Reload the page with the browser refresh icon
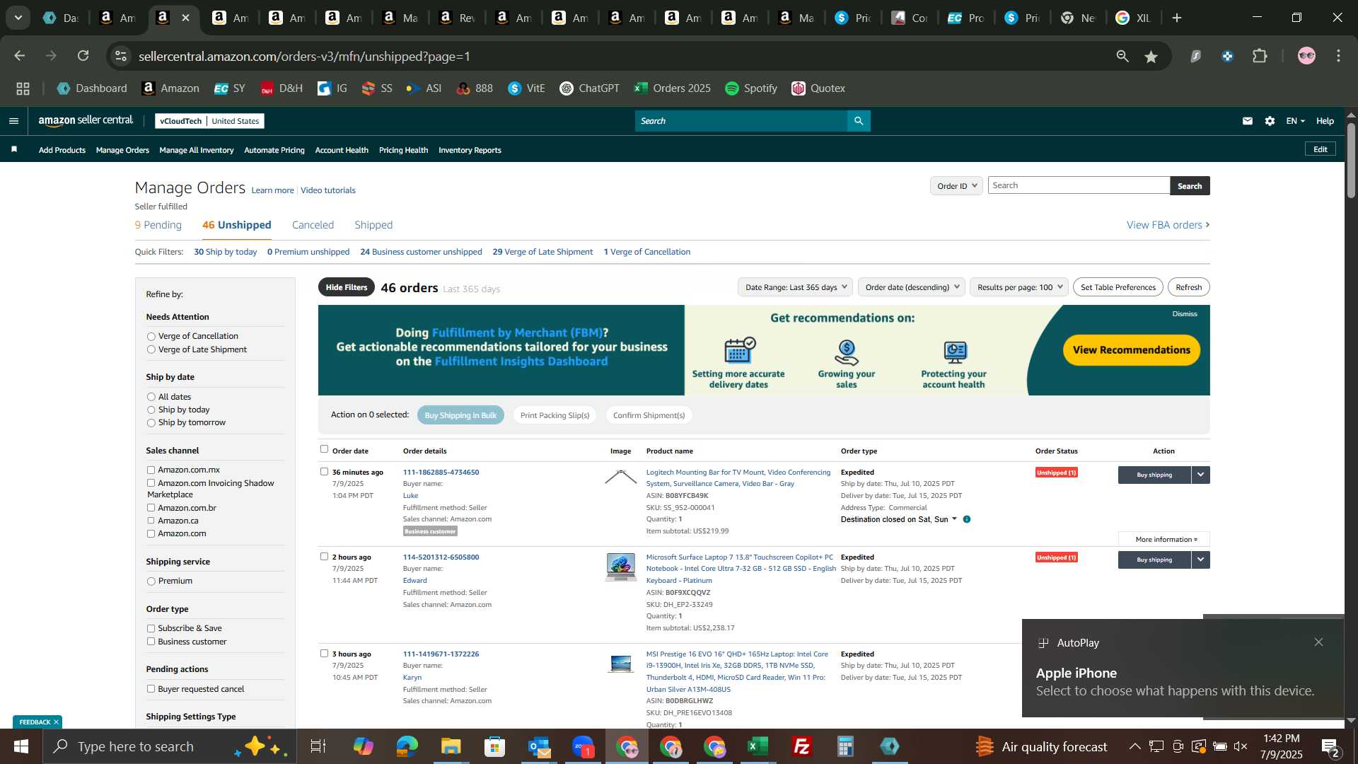1358x764 pixels. click(x=83, y=56)
